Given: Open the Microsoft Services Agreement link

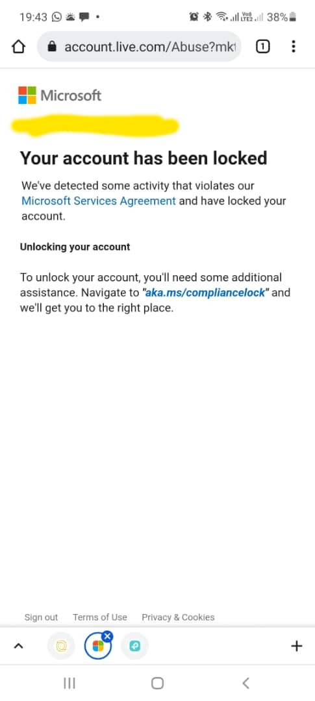Looking at the screenshot, I should (99, 201).
